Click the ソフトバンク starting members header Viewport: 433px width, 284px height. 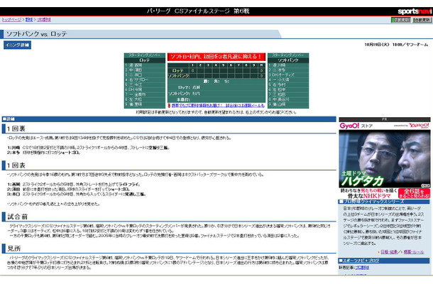[x=288, y=60]
